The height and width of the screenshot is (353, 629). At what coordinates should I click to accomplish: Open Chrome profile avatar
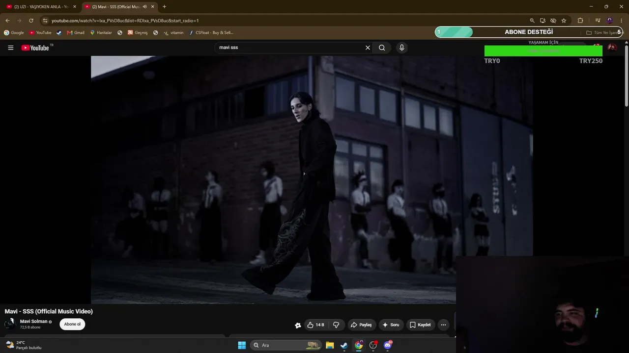pos(610,21)
